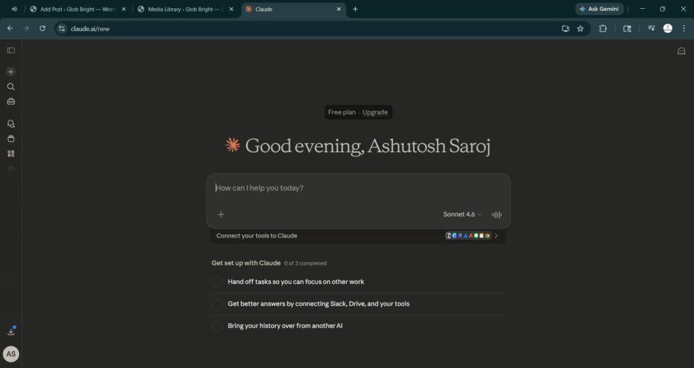Check the 'Get better answers' setup circle

[217, 304]
